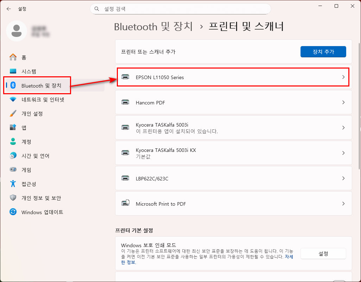Select EPSON L11050 Series text
This screenshot has width=361, height=282.
160,77
